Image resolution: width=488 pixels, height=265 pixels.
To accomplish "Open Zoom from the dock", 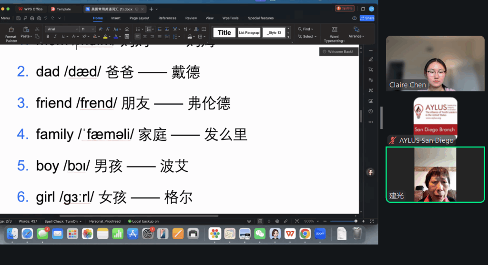I will pos(320,234).
